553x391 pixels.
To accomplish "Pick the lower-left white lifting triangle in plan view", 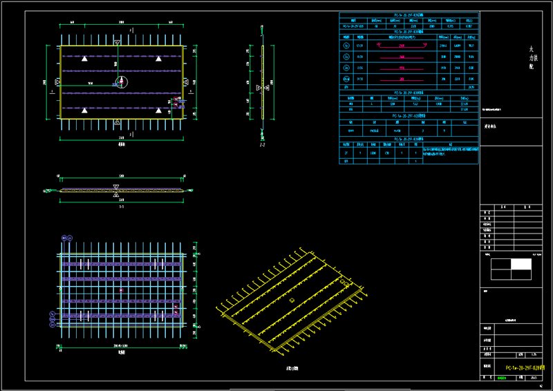I will (84, 111).
